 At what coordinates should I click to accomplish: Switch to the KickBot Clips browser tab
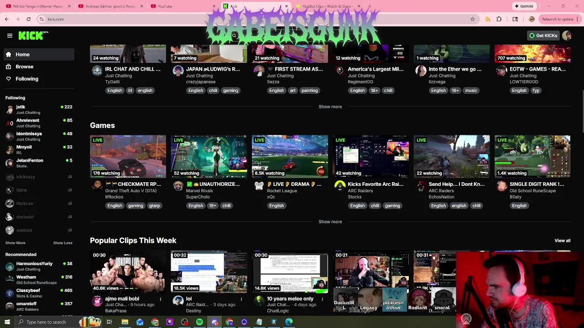coord(328,6)
